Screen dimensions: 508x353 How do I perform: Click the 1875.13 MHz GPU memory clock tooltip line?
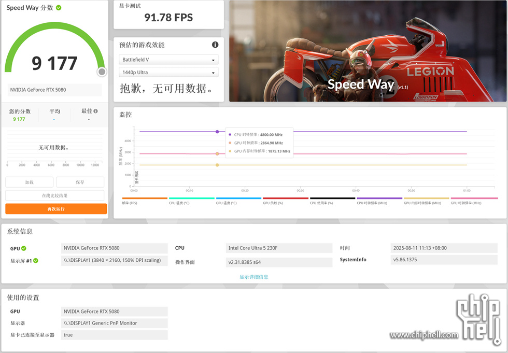(260, 151)
